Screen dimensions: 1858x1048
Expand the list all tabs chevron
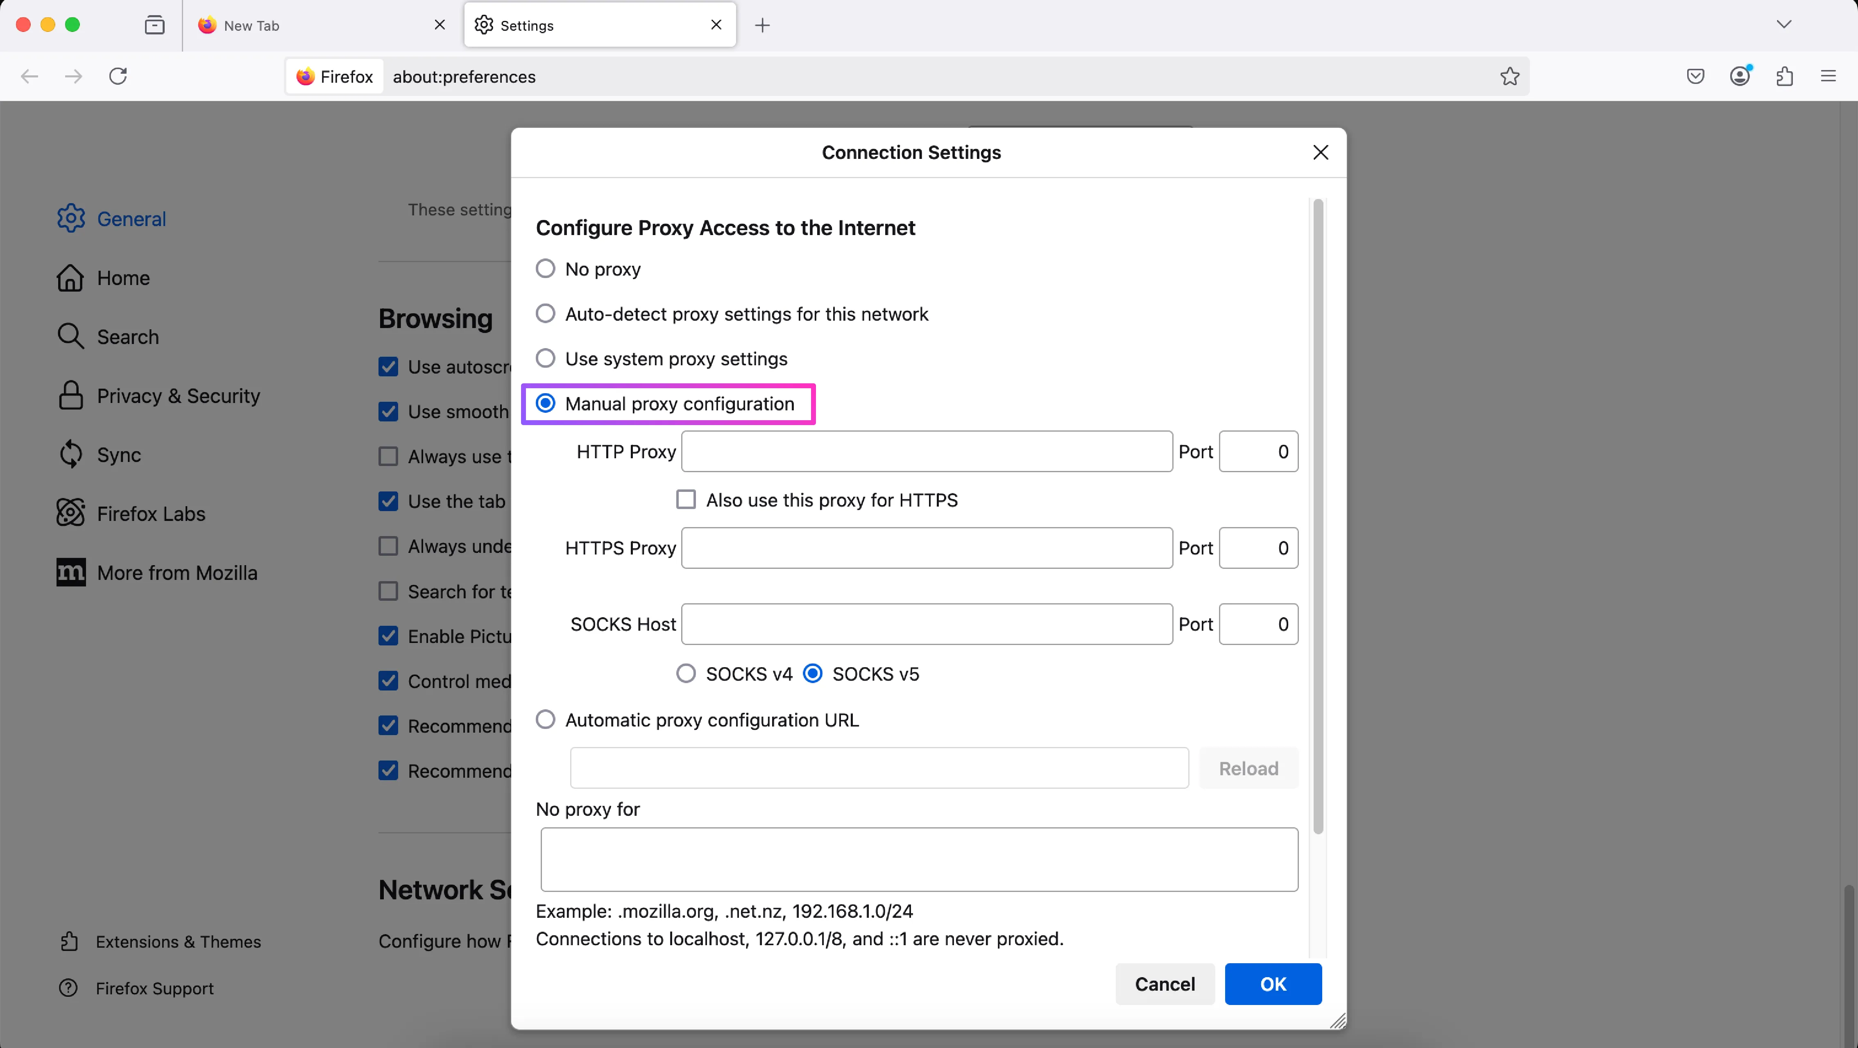coord(1784,25)
